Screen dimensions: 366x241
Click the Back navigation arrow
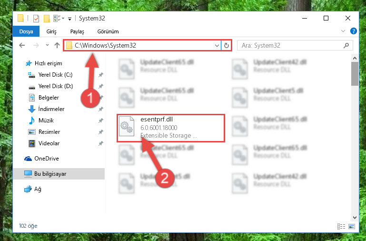(22, 45)
